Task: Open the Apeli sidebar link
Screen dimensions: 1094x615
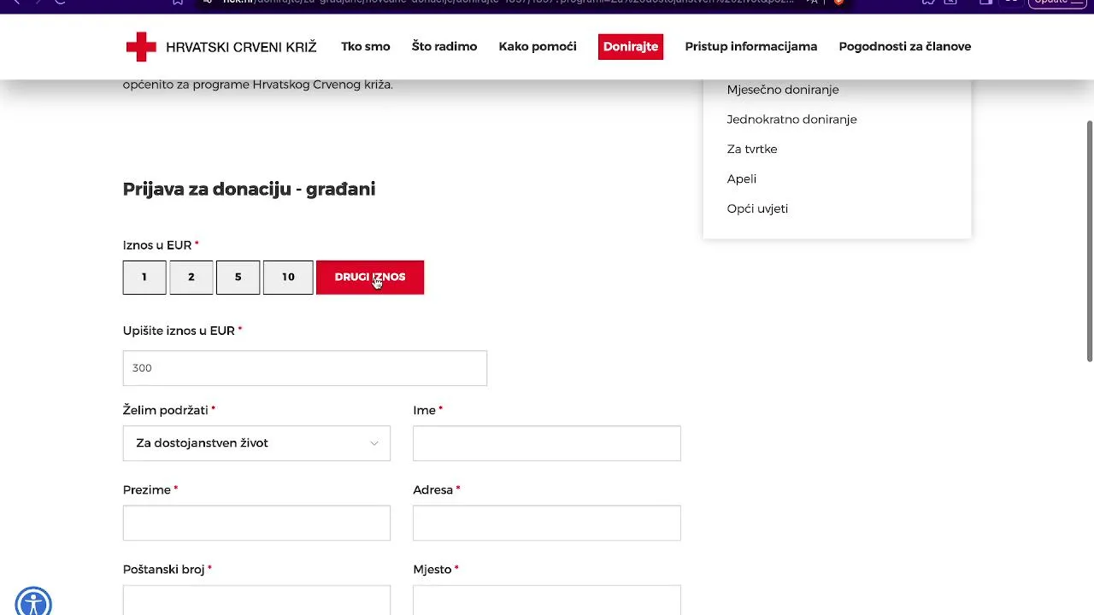Action: coord(742,179)
